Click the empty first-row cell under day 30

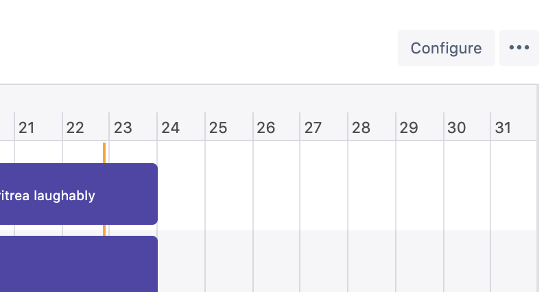click(467, 185)
